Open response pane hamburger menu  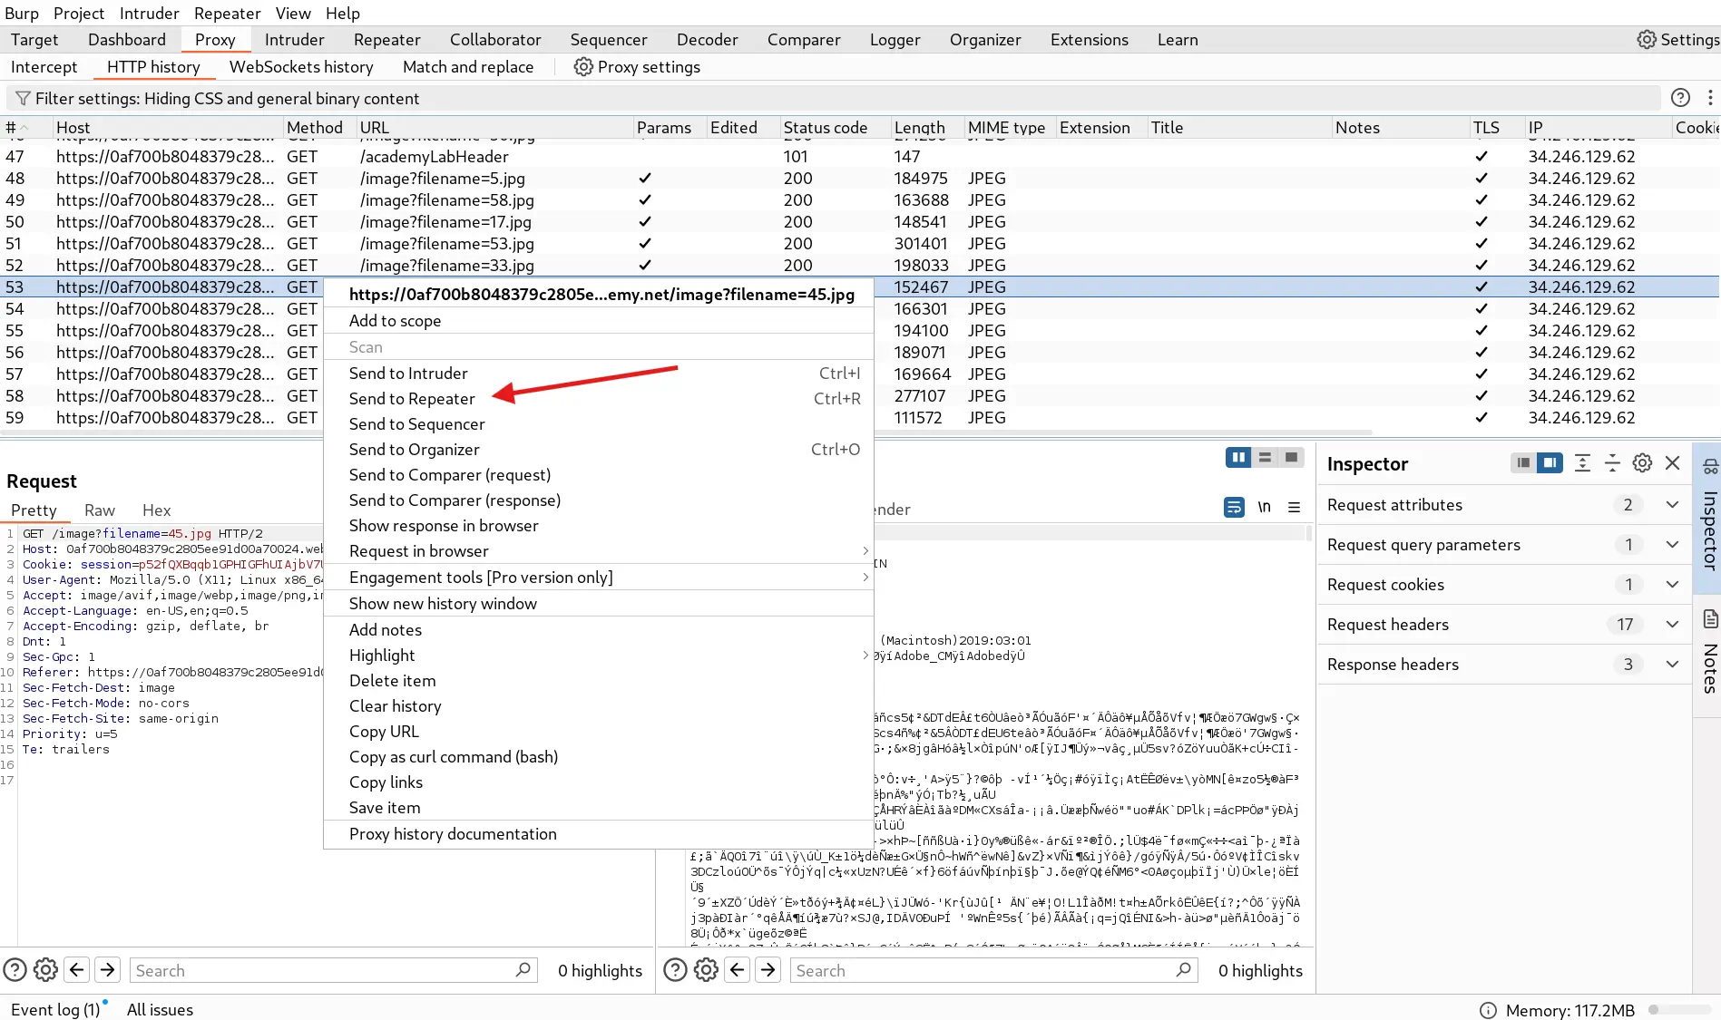tap(1295, 507)
